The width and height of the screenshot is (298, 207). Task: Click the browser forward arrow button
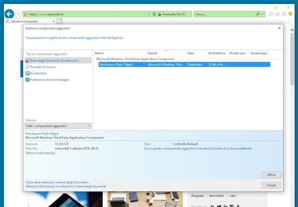click(19, 14)
